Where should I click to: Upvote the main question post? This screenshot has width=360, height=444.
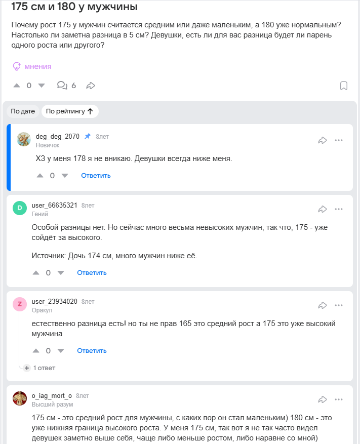click(17, 86)
